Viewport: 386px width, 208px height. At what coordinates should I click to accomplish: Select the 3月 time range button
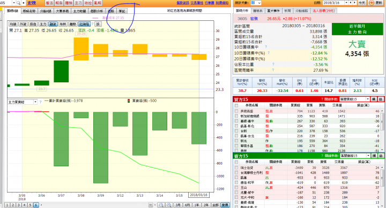(178, 205)
